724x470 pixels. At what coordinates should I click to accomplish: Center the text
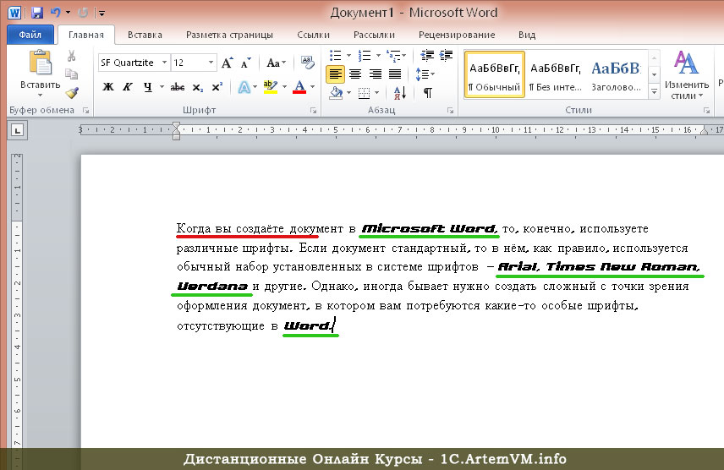tap(355, 74)
